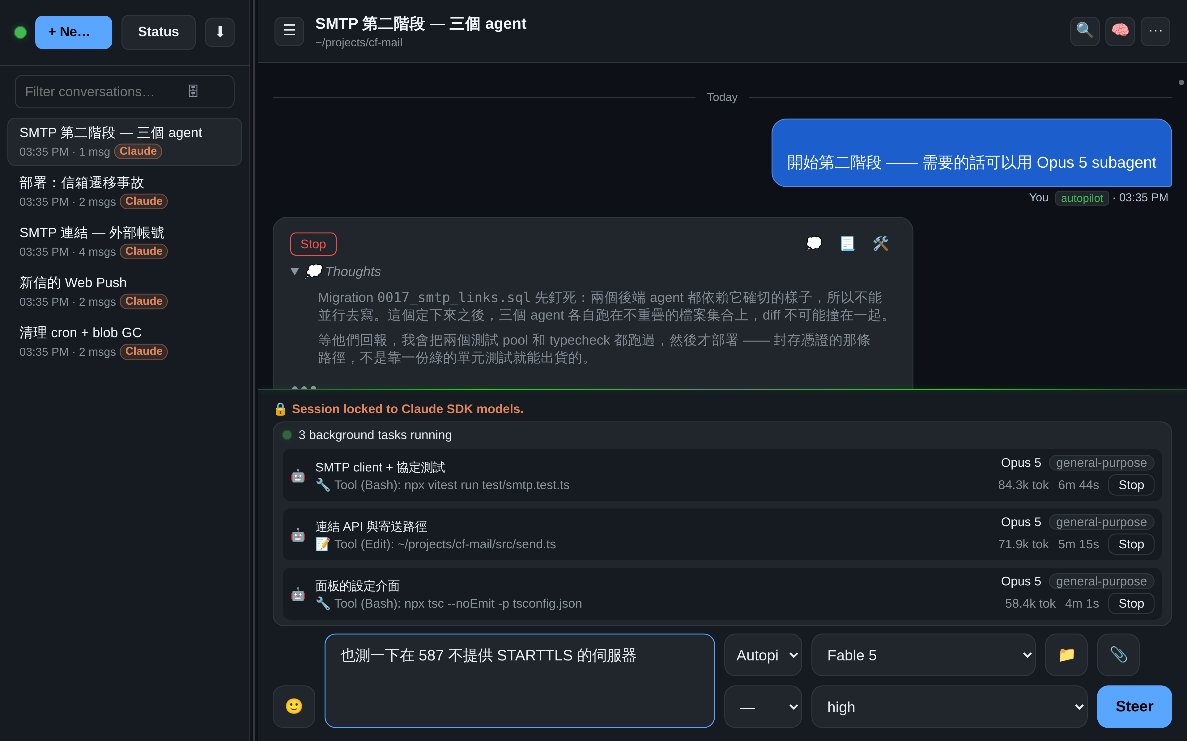Open the brain memory icon
The image size is (1187, 741).
tap(1120, 31)
